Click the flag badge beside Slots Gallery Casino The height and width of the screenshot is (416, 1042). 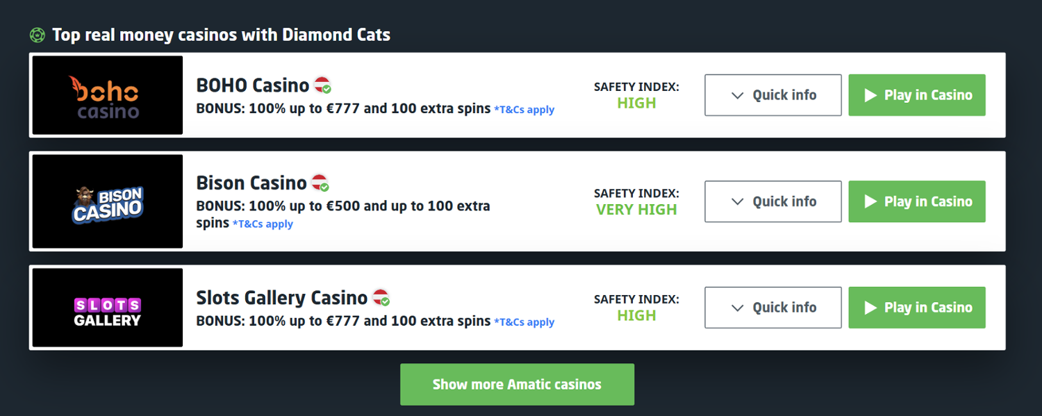pyautogui.click(x=381, y=298)
